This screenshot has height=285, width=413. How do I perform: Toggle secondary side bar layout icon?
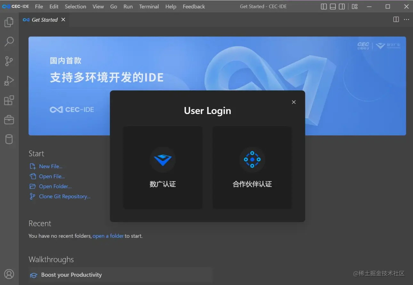click(x=342, y=6)
